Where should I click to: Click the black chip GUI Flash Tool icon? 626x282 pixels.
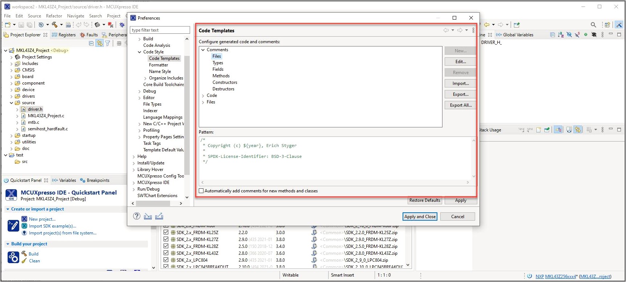pyautogui.click(x=97, y=25)
